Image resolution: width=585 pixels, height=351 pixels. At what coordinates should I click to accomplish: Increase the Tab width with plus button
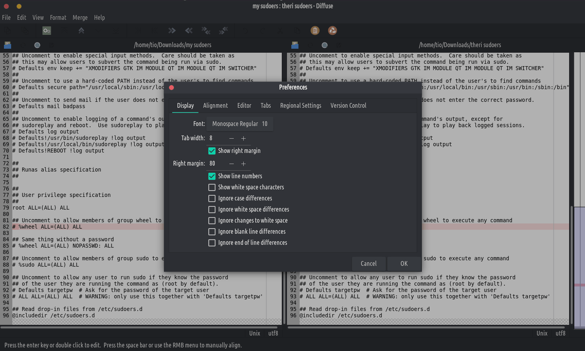244,138
